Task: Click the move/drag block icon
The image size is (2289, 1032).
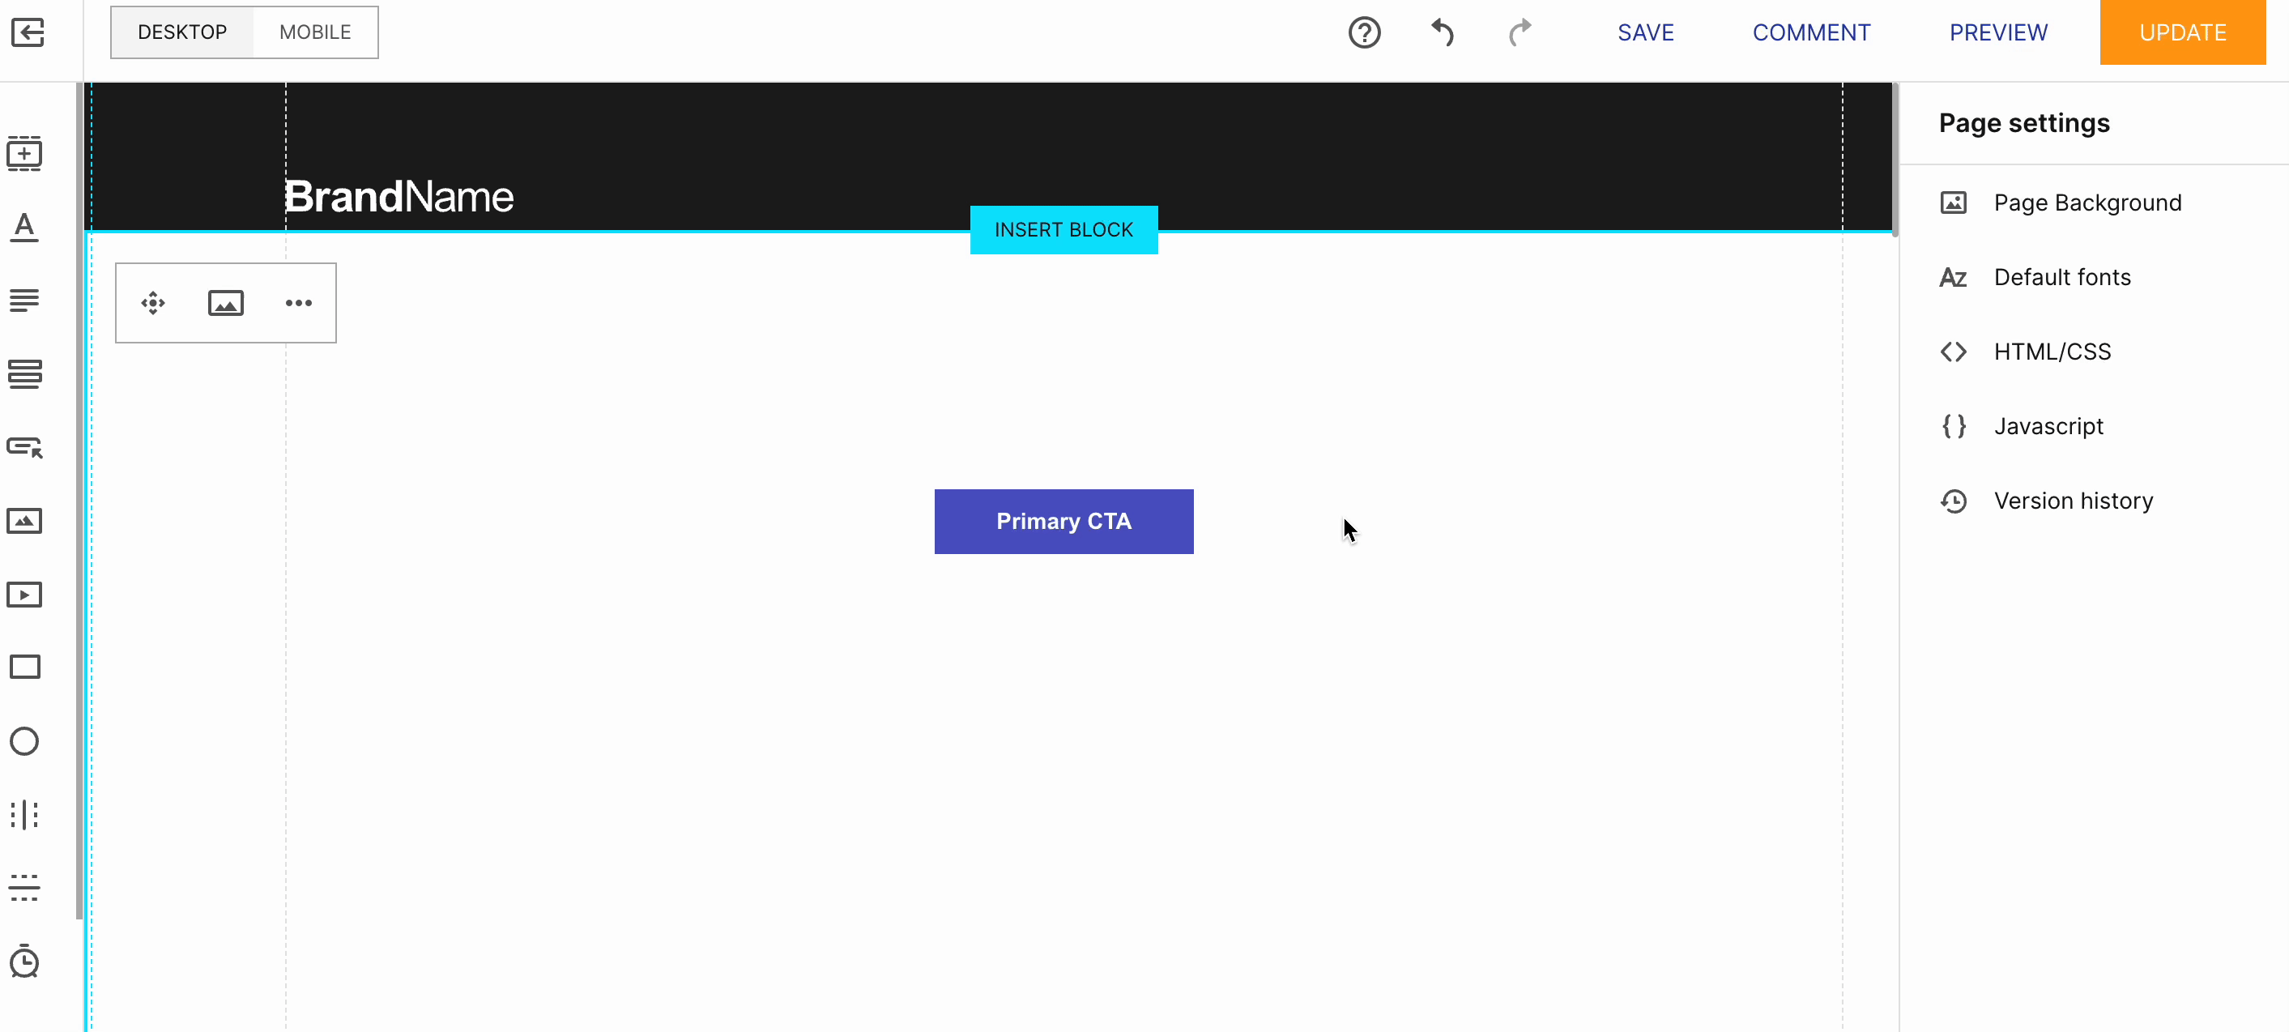Action: (153, 302)
